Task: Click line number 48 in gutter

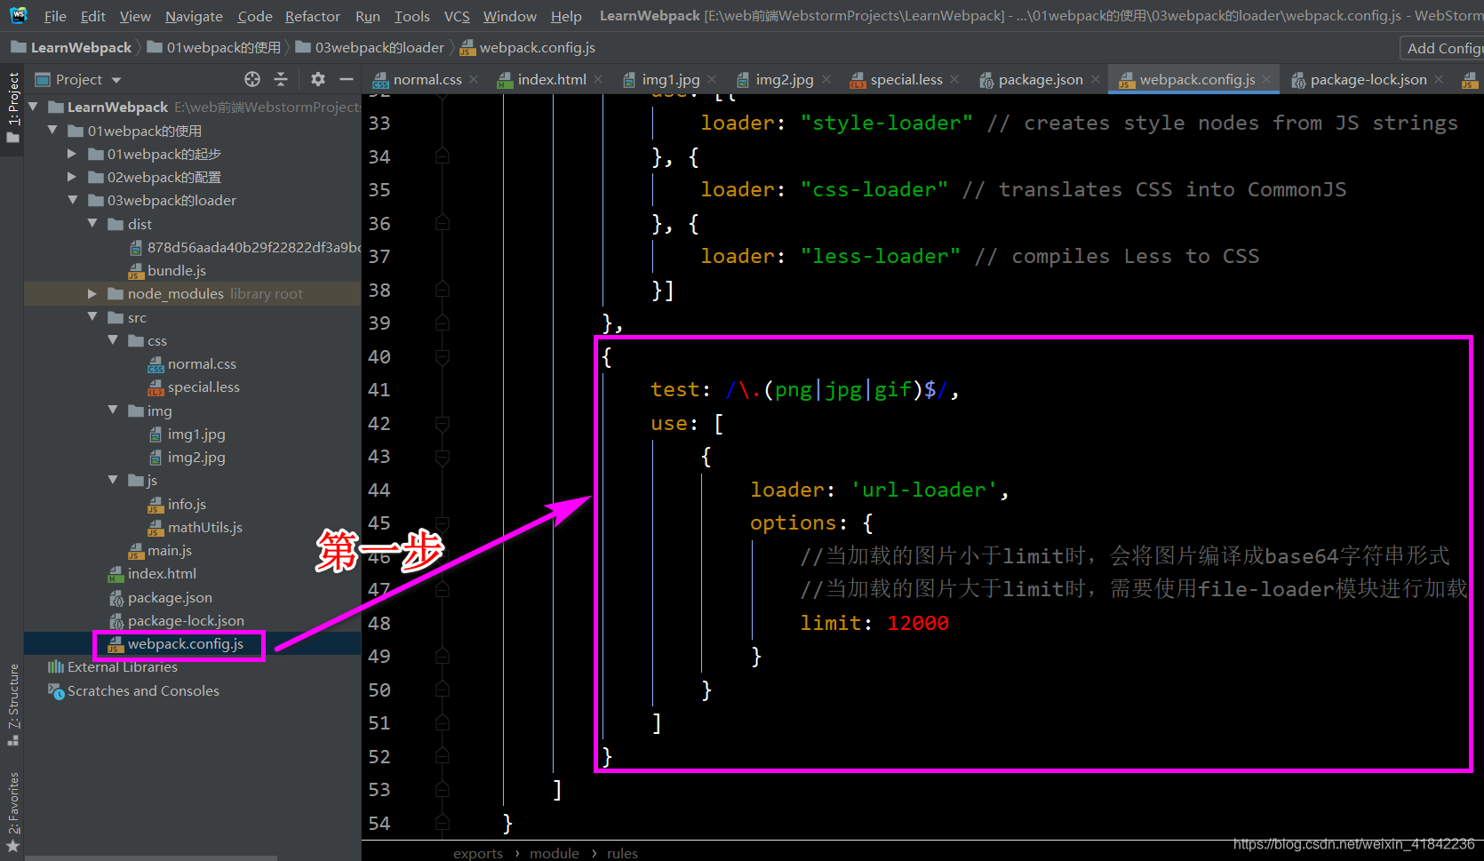Action: tap(379, 624)
